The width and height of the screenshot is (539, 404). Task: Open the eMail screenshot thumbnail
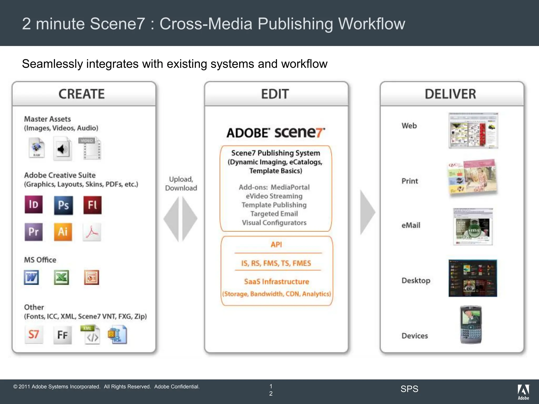pyautogui.click(x=473, y=226)
